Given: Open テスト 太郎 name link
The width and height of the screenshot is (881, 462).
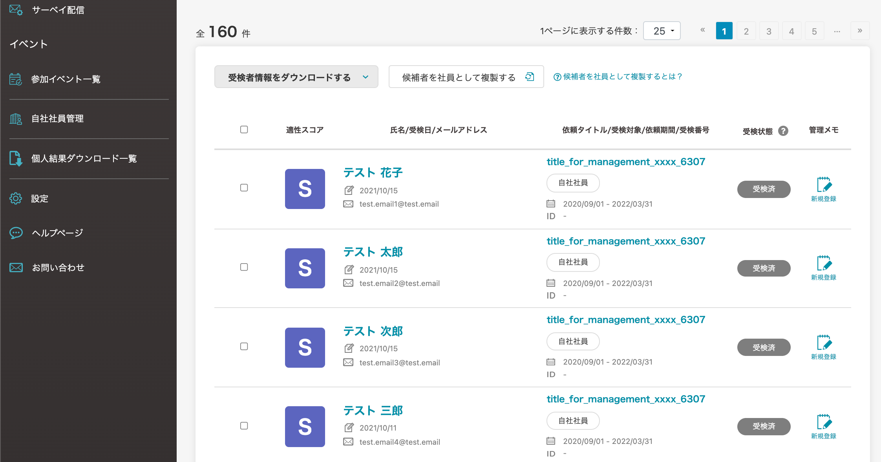Looking at the screenshot, I should 373,252.
